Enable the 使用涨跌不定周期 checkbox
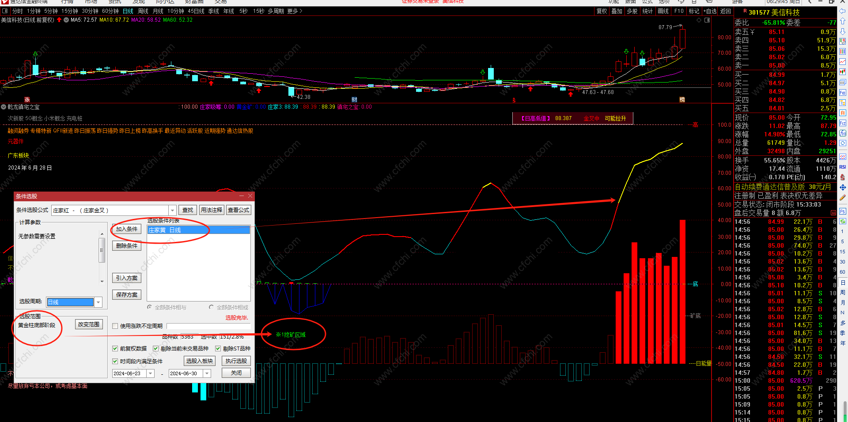 pos(115,326)
